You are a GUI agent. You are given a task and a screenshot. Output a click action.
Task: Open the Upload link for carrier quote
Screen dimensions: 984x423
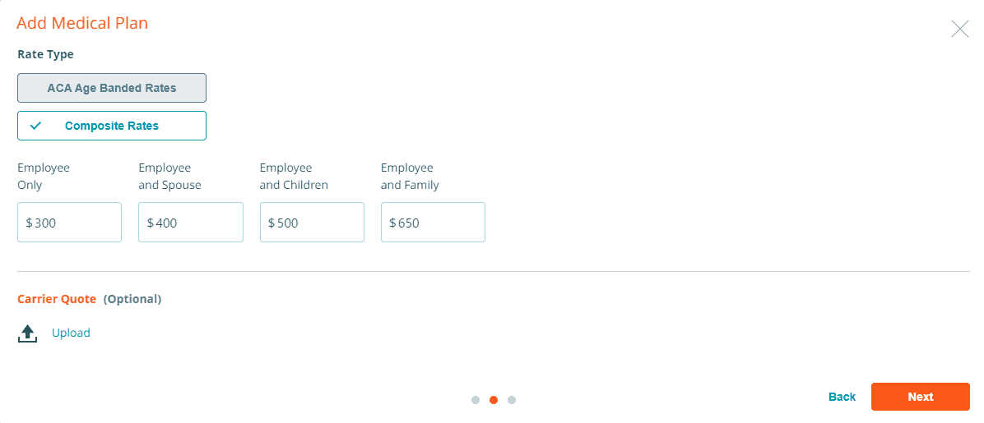click(x=71, y=333)
